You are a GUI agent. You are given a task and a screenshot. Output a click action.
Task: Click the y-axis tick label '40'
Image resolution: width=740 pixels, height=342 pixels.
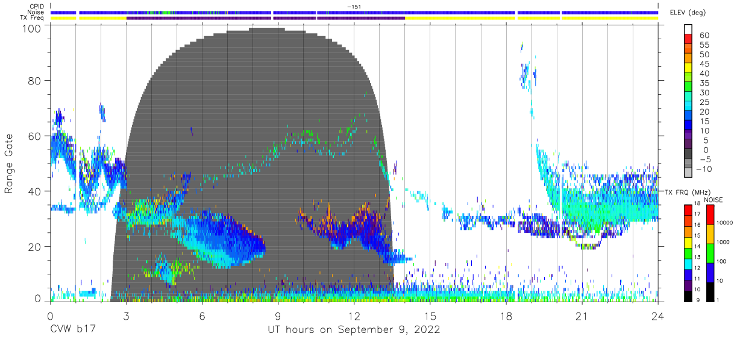click(x=34, y=191)
